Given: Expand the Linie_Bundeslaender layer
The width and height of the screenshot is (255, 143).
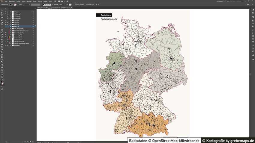Looking at the screenshot, I should pos(10,28).
